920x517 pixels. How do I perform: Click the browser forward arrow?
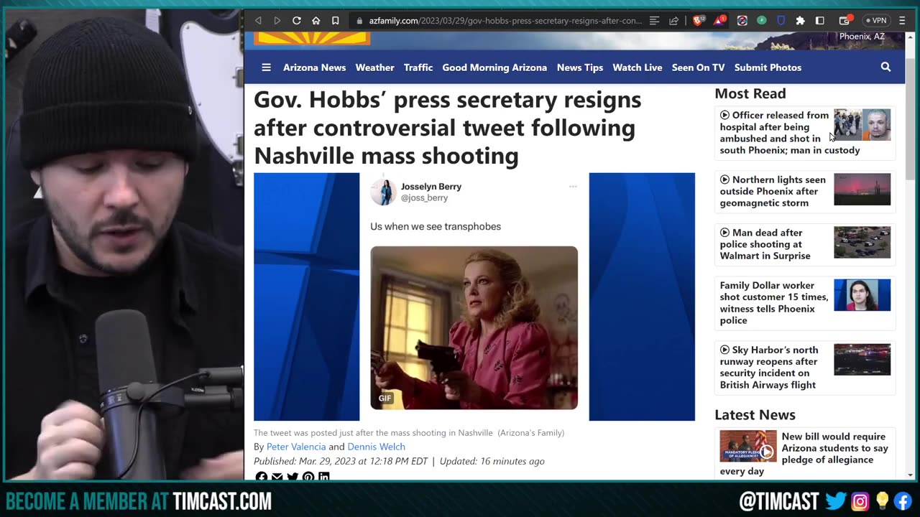pos(277,21)
